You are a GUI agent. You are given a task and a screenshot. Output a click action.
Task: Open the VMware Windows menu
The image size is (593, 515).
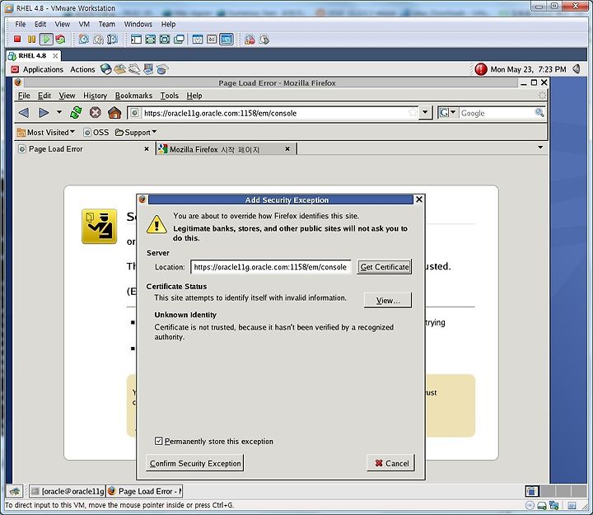pyautogui.click(x=138, y=24)
